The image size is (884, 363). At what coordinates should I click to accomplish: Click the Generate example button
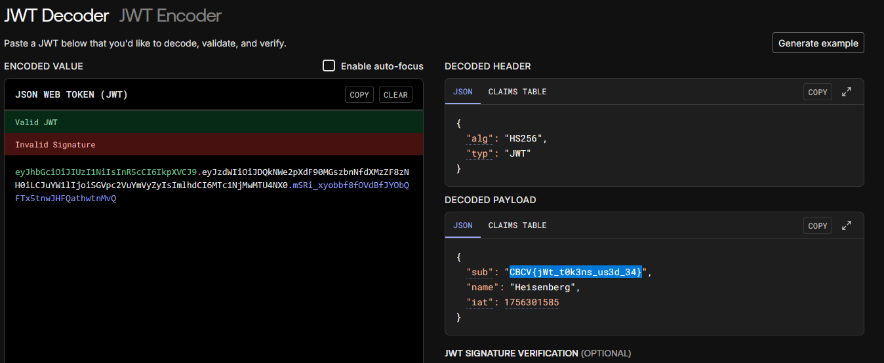click(818, 43)
